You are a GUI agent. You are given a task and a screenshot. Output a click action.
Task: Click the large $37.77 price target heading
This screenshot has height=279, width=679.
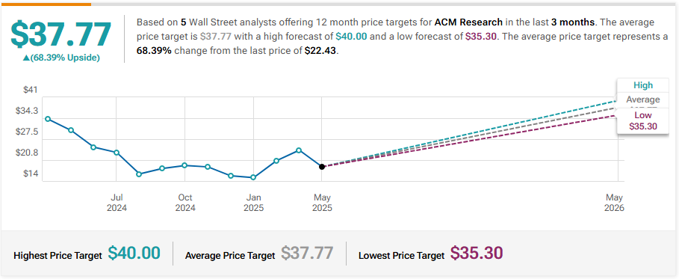tap(61, 34)
